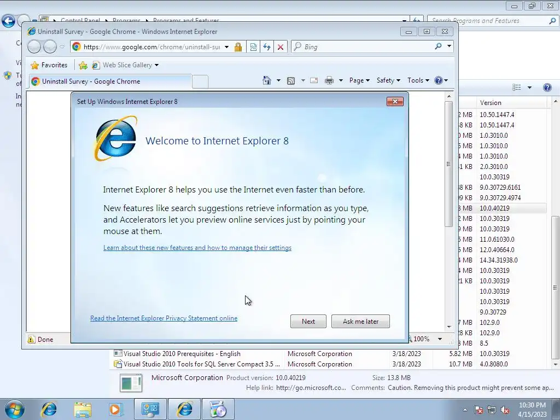Open Web Slice Gallery dropdown
Image resolution: width=560 pixels, height=420 pixels.
(x=157, y=65)
